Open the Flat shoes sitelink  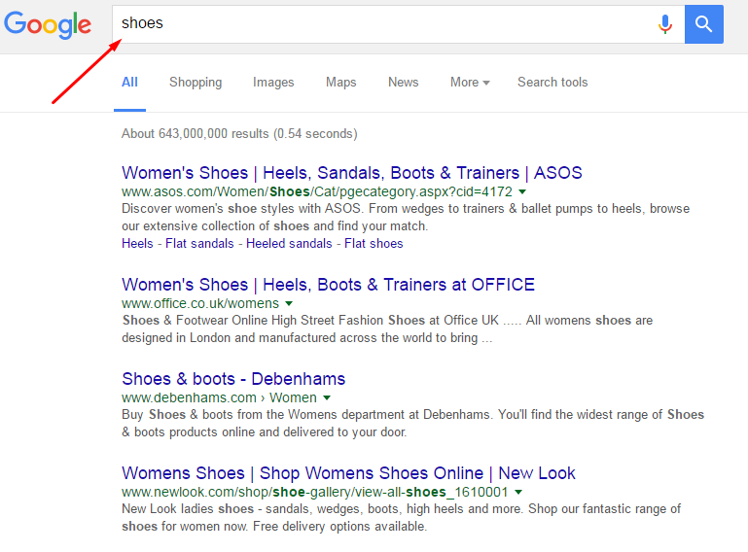[x=374, y=243]
